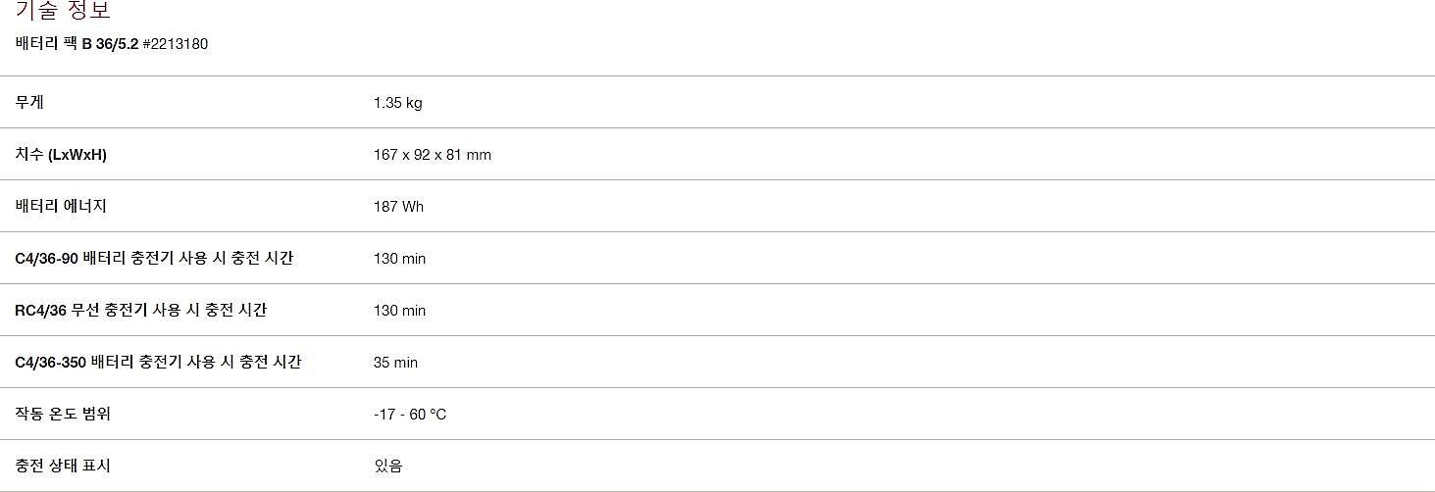Viewport: 1435px width, 492px height.
Task: Click the 치수 (LxWxH) label
Action: click(61, 155)
